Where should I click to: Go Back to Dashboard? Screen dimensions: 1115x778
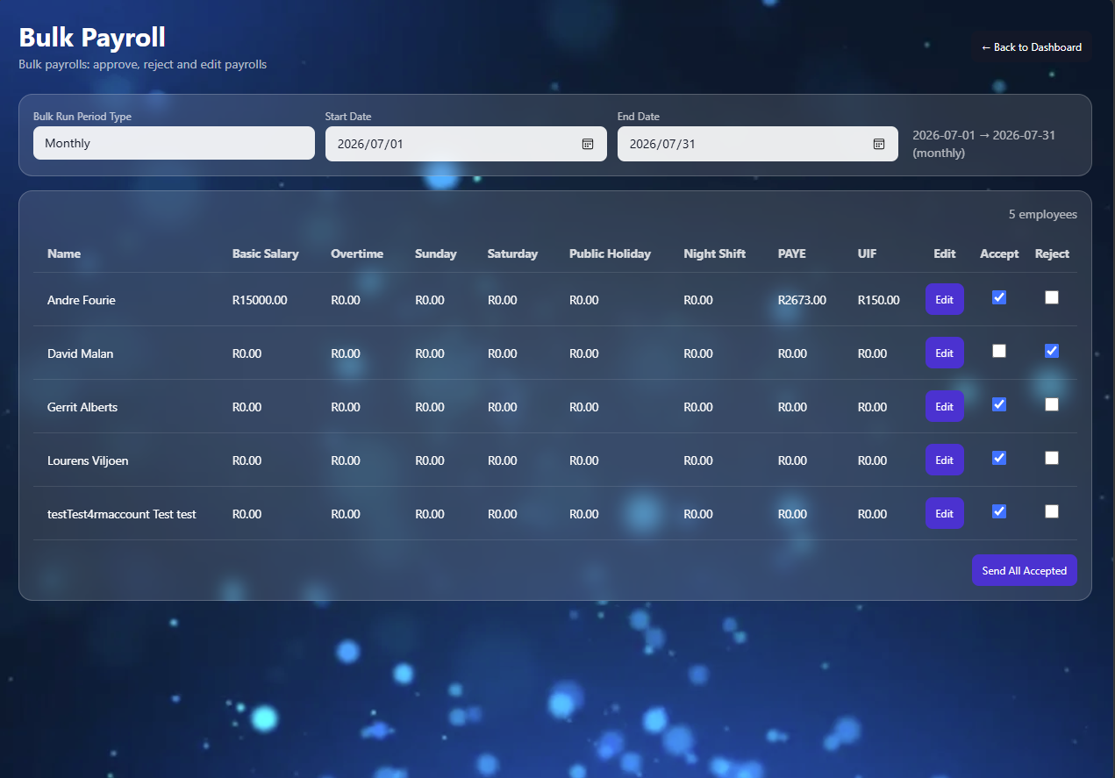pos(1031,47)
